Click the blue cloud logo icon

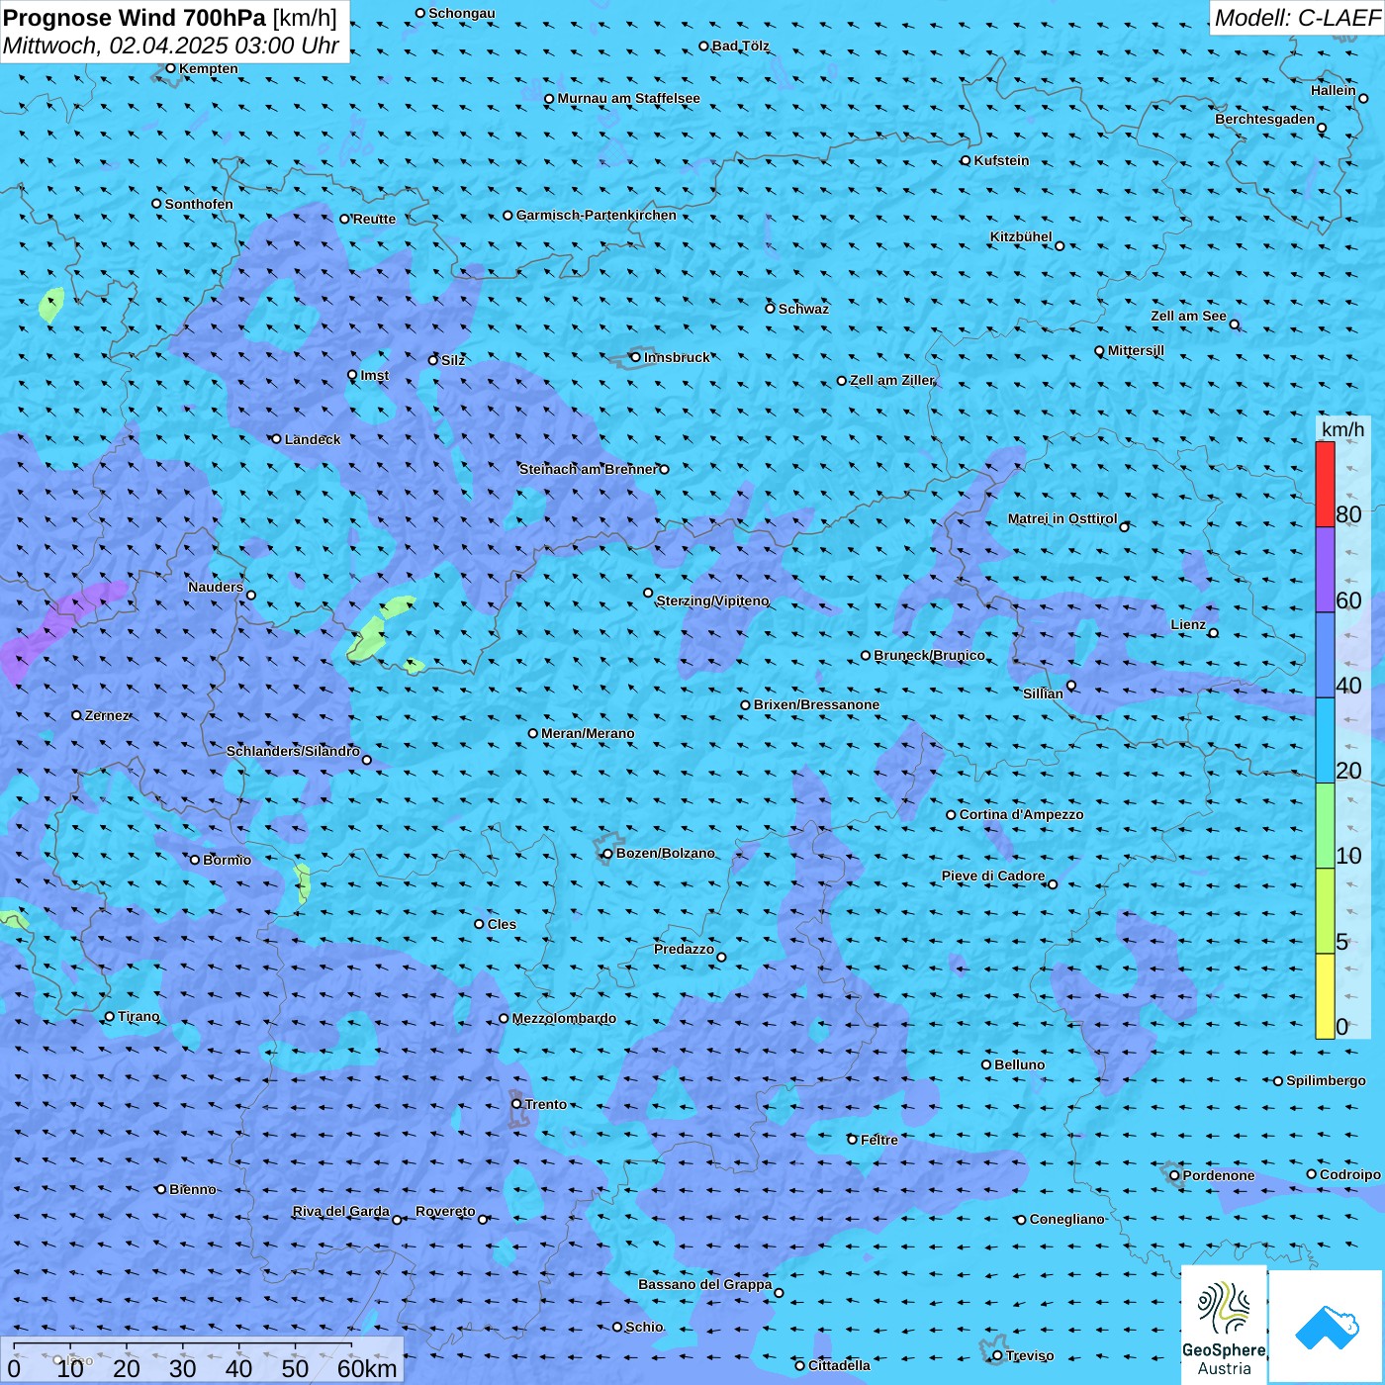(x=1327, y=1327)
